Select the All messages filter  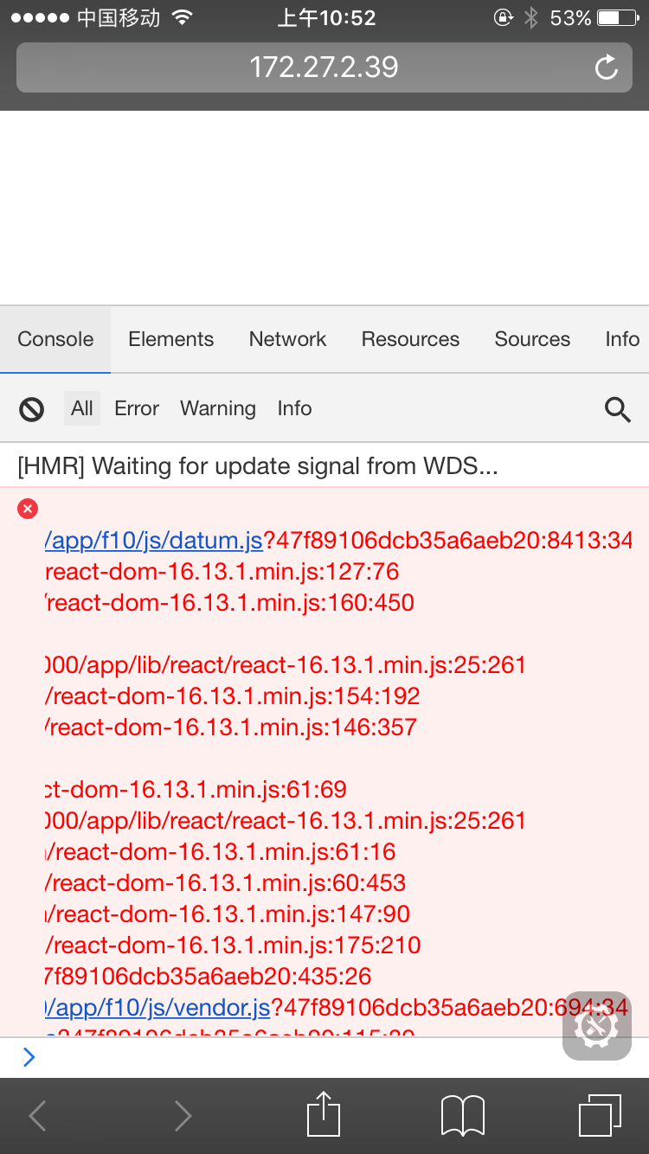click(81, 407)
